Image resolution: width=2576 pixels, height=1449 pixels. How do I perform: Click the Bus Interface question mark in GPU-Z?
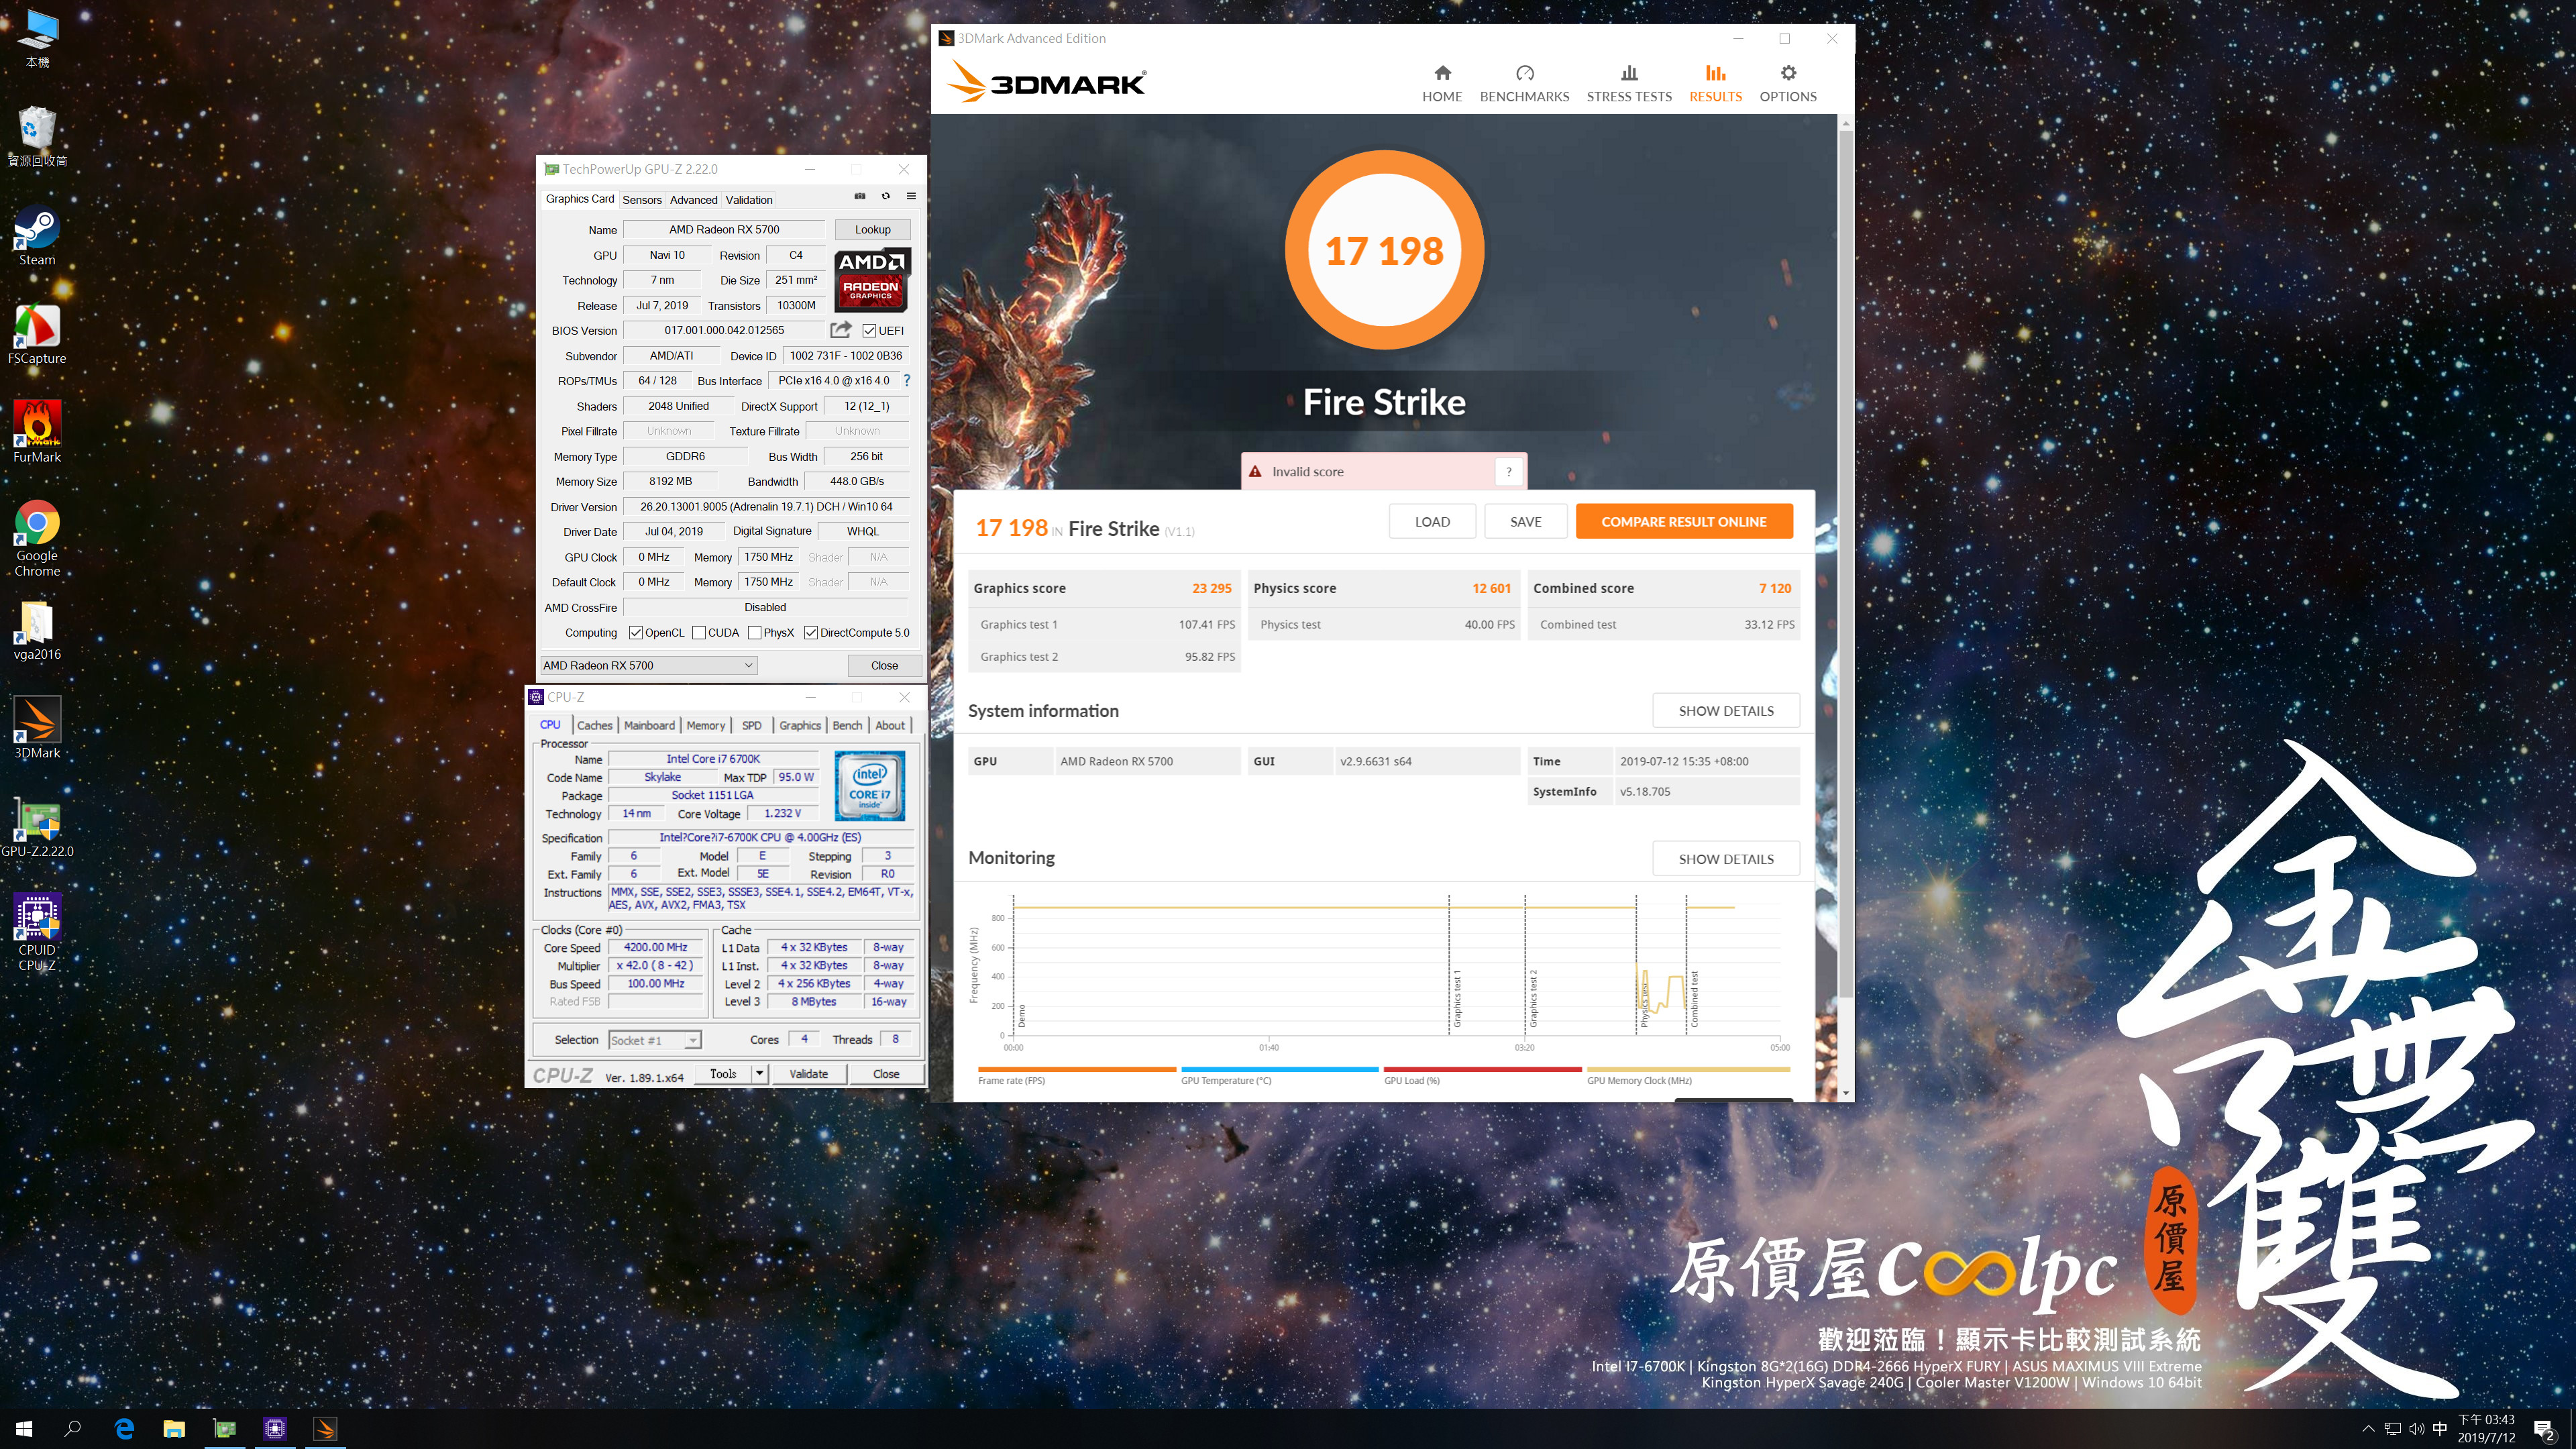tap(906, 381)
